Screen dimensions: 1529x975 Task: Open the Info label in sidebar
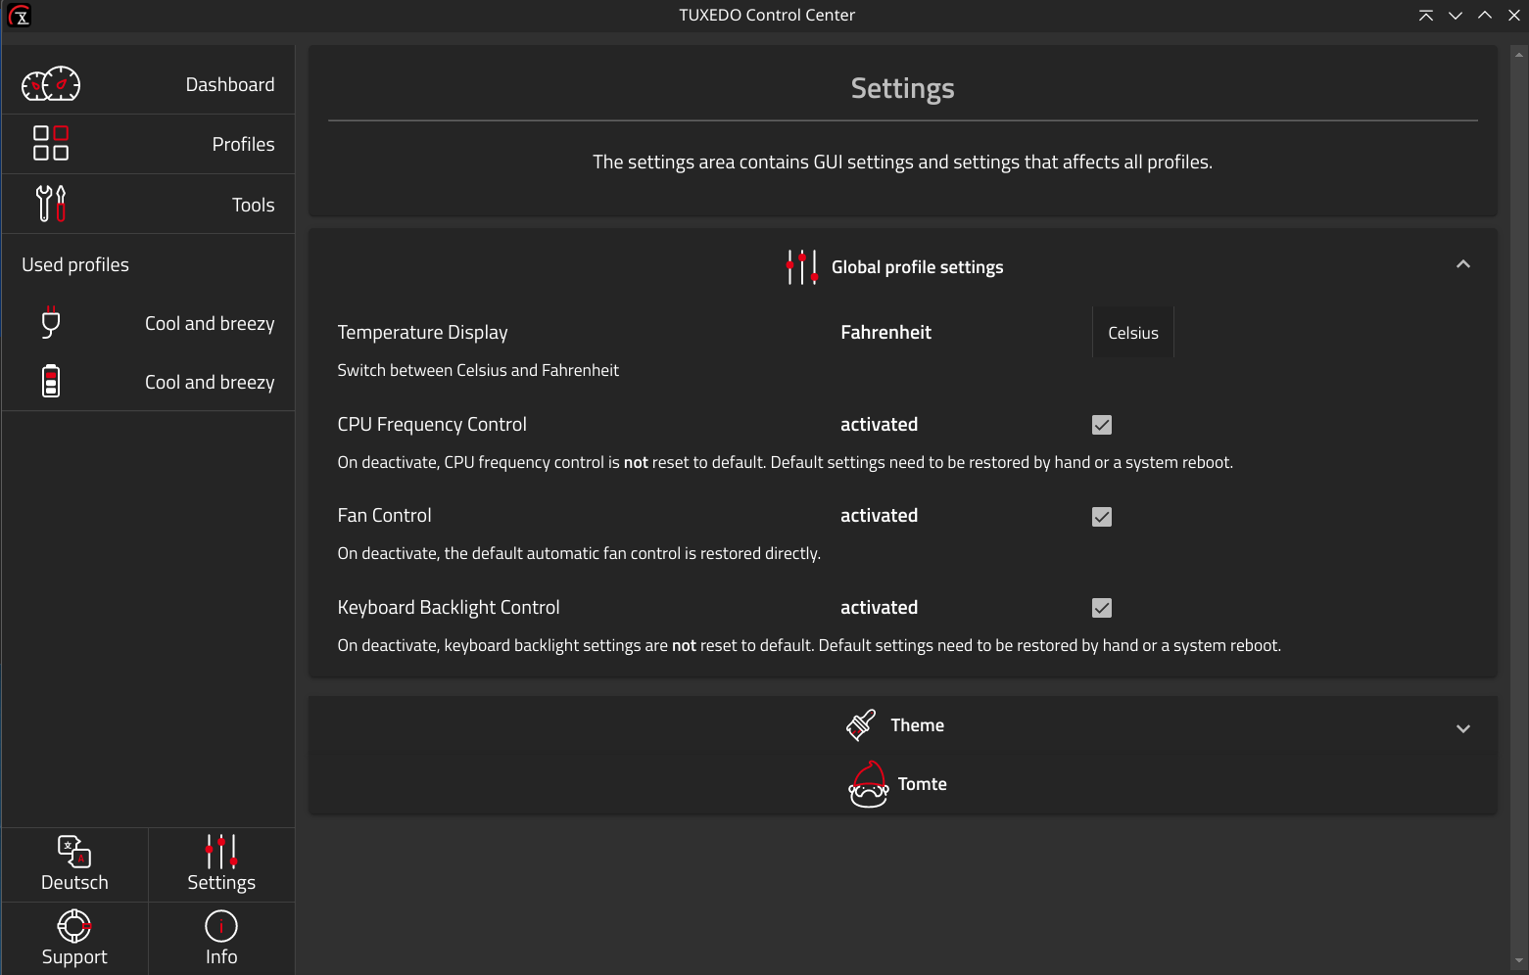click(221, 956)
